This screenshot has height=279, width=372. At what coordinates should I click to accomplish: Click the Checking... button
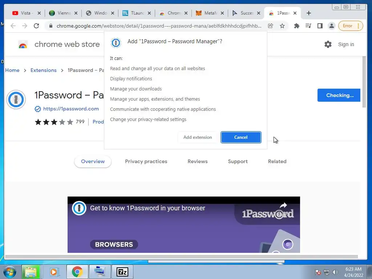coord(339,95)
